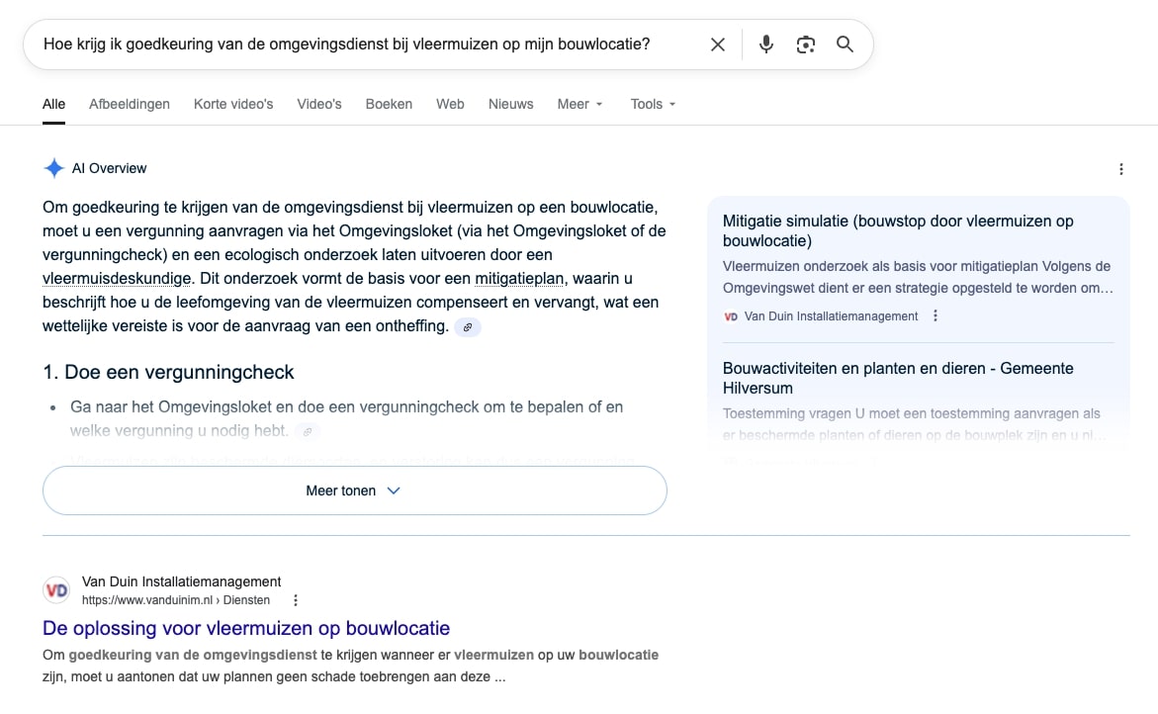Click the magnifying glass search icon
This screenshot has height=714, width=1158.
845,45
